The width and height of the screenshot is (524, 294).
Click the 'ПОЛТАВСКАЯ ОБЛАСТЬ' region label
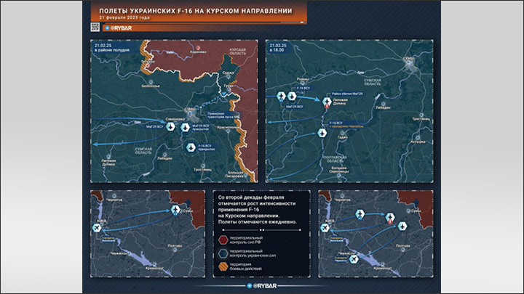tap(336, 159)
